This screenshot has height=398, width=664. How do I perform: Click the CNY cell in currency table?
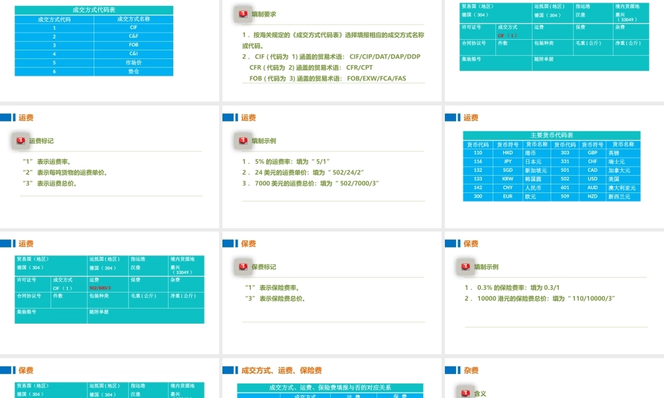(508, 188)
